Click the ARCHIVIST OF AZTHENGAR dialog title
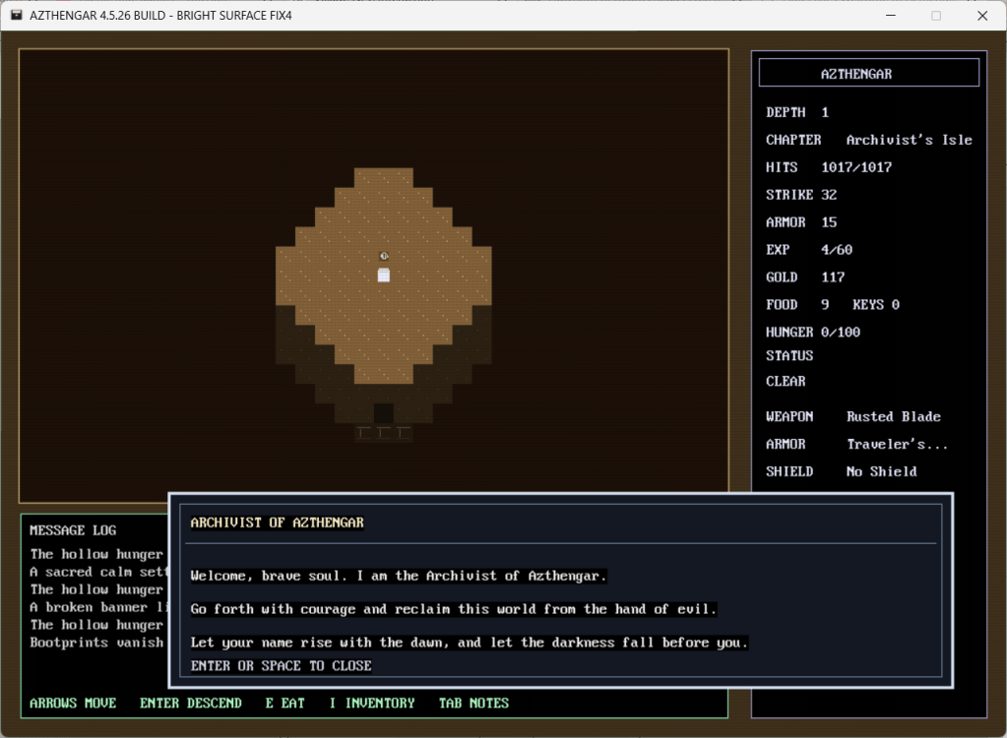This screenshot has height=738, width=1007. click(x=278, y=523)
